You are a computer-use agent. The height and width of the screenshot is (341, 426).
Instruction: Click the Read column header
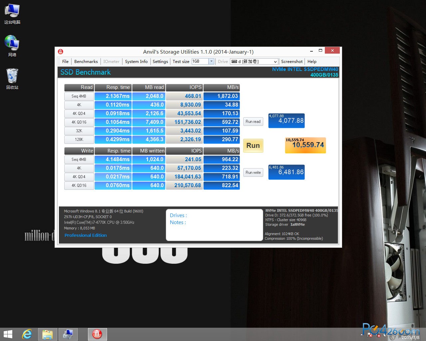click(x=79, y=87)
